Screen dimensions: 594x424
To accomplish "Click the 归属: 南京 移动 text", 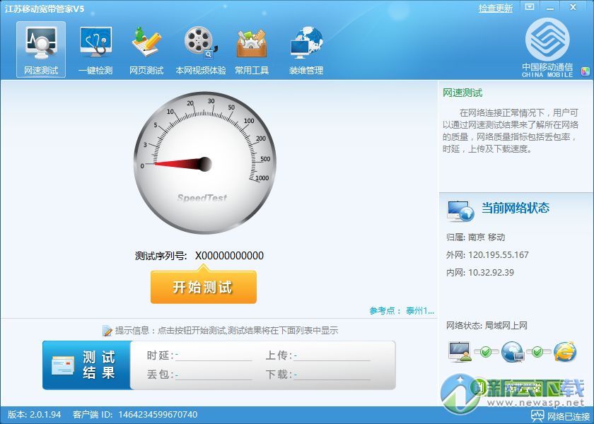I will point(475,237).
